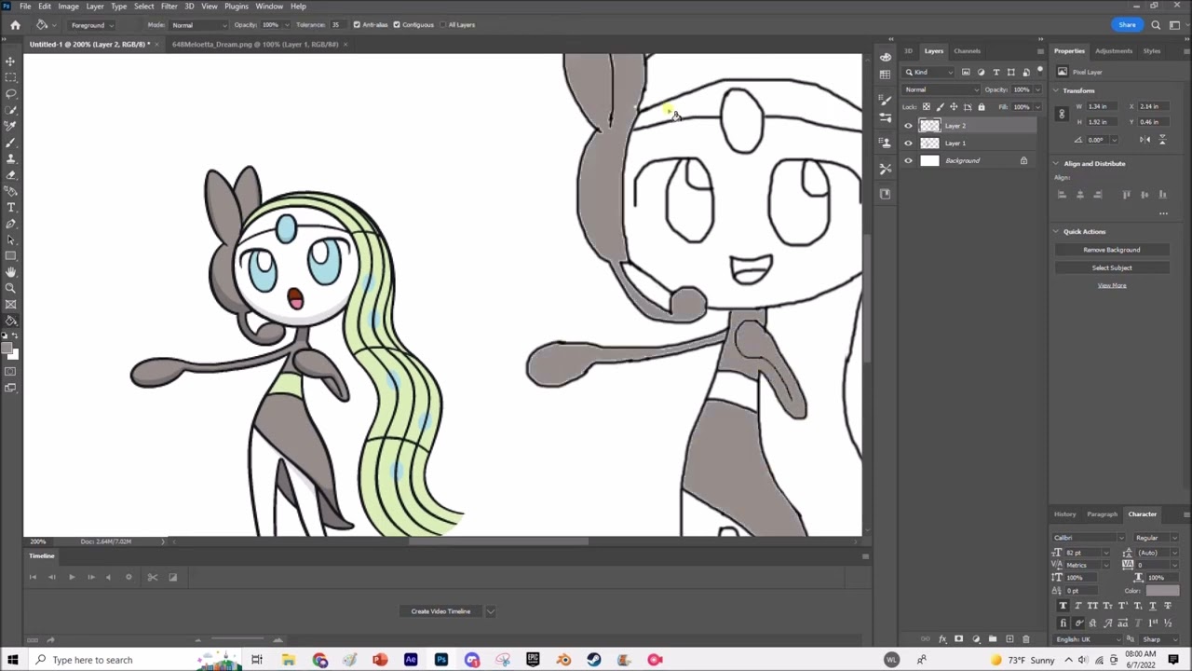Select the Rectangular Marquee tool
The height and width of the screenshot is (671, 1192).
coord(11,77)
